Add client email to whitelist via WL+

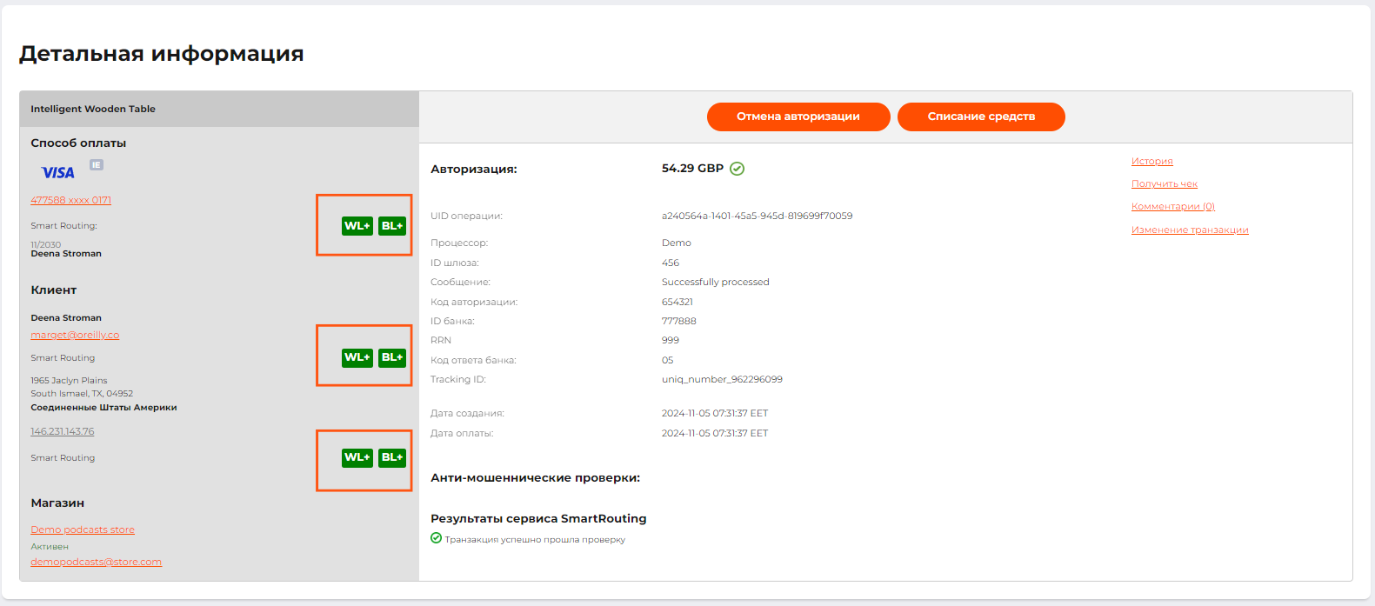pyautogui.click(x=357, y=357)
